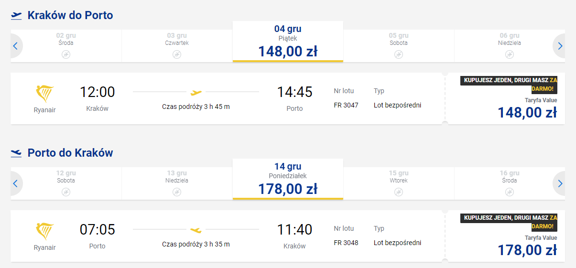Viewport: 576px width, 268px height.
Task: Choose the 03 gru Czwartek date tab
Action: (177, 45)
